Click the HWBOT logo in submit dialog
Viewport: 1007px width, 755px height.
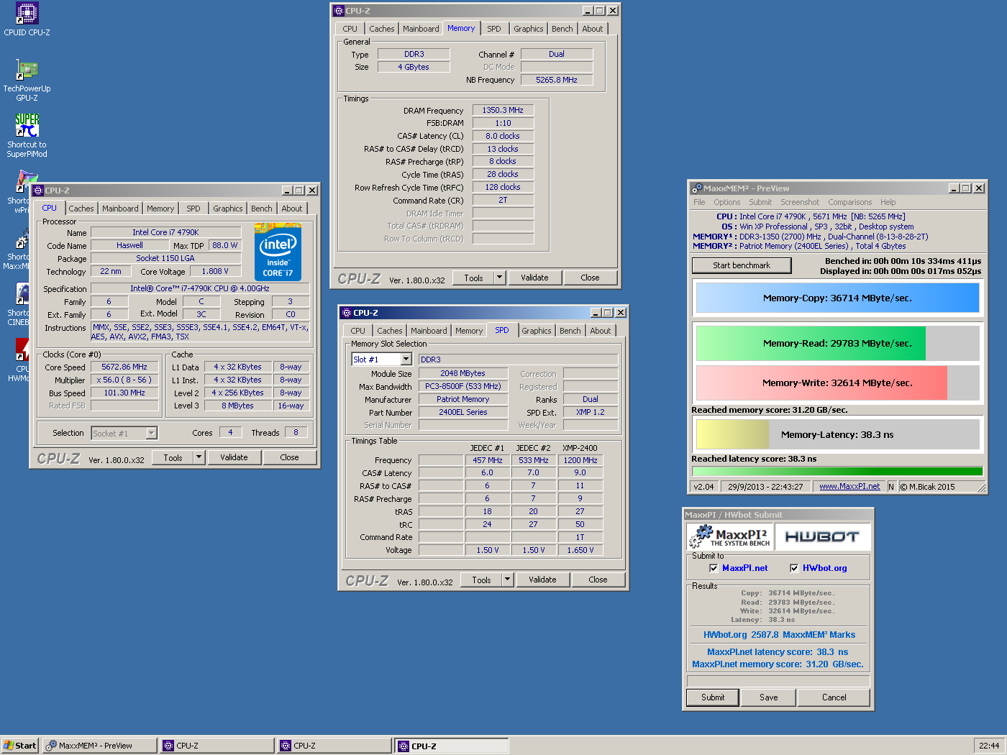point(821,536)
